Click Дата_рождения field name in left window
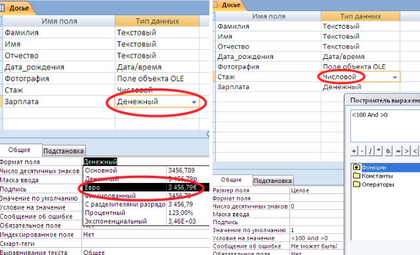Screen dimensions: 420x255 [x=34, y=67]
